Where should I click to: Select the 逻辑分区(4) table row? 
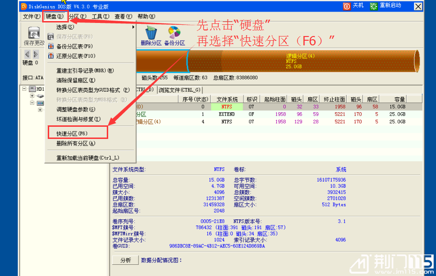point(279,122)
